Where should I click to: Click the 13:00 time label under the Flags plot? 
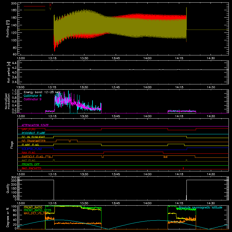[x=21, y=174]
